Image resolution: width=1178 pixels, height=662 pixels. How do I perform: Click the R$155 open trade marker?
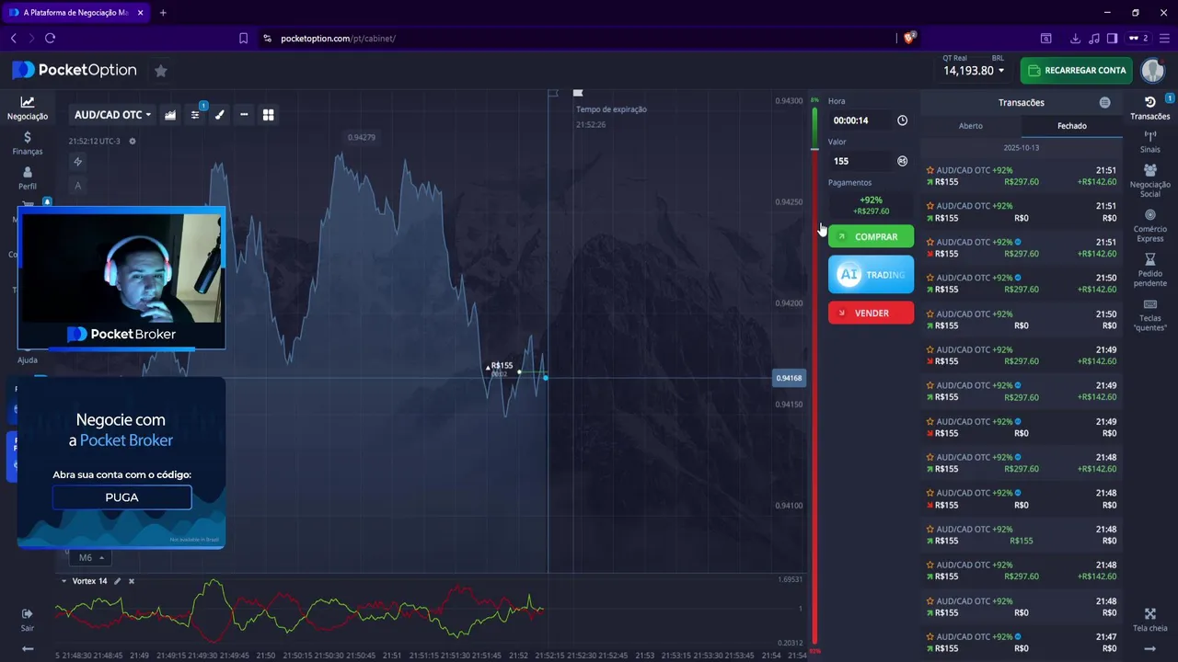tap(502, 366)
